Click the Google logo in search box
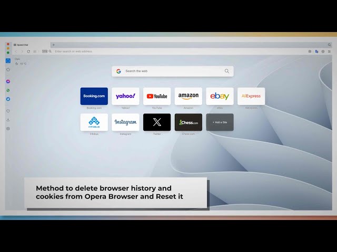Image resolution: width=337 pixels, height=252 pixels. [118, 71]
